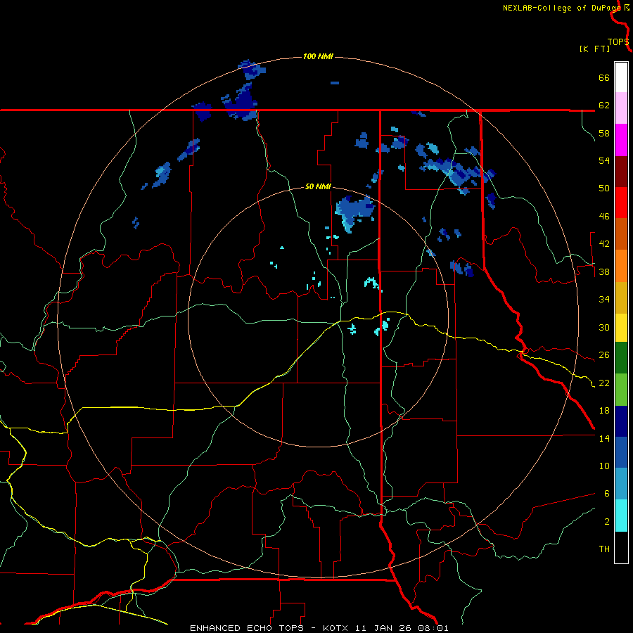Viewport: 633px width, 633px height.
Task: Click the legend value "34"
Action: coord(604,300)
